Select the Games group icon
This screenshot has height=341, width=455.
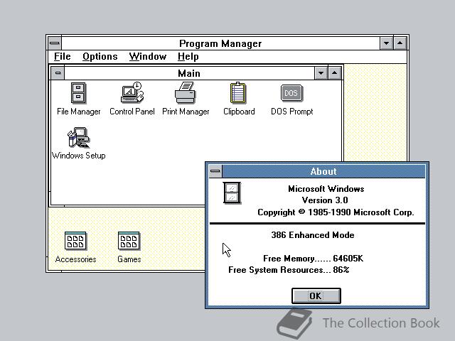tap(129, 241)
